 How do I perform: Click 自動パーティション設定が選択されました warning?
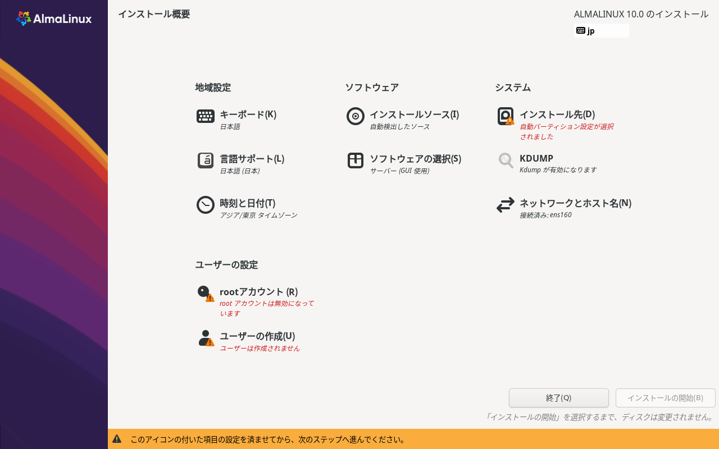tap(567, 132)
